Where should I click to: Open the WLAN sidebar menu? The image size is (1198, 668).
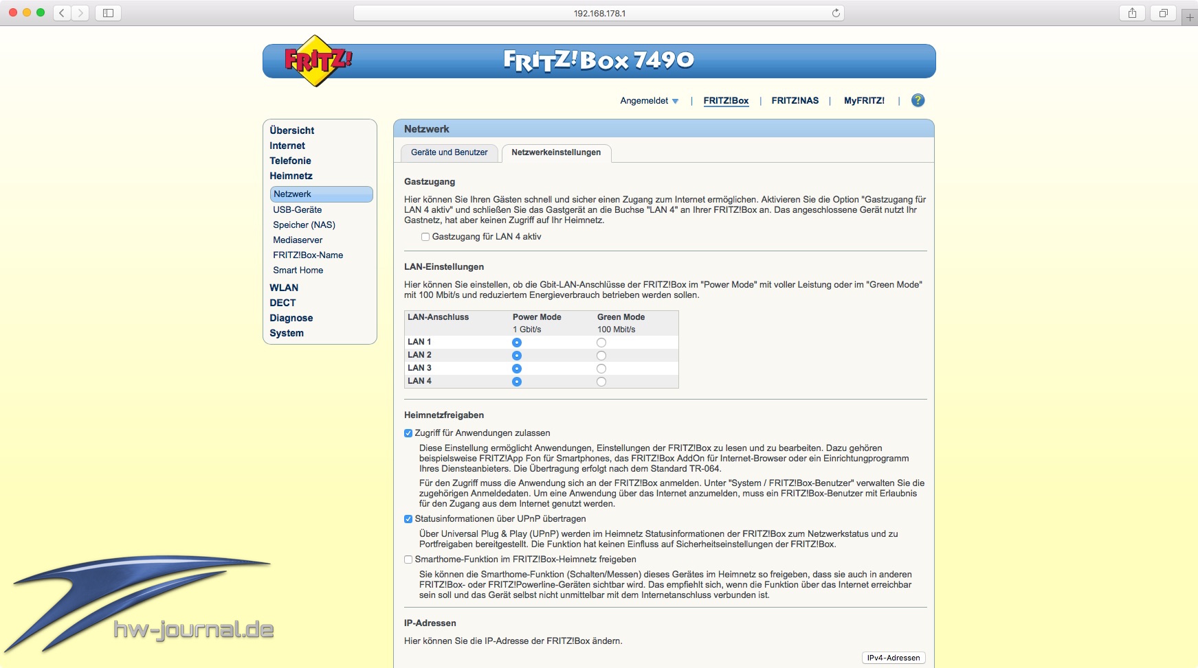pos(284,288)
